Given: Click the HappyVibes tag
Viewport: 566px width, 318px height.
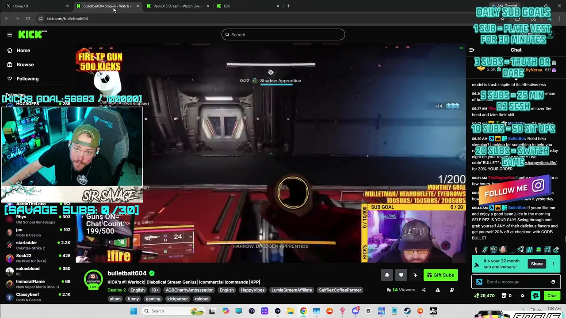Looking at the screenshot, I should [x=253, y=290].
